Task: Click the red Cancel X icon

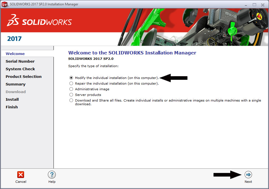Action: tap(21, 175)
